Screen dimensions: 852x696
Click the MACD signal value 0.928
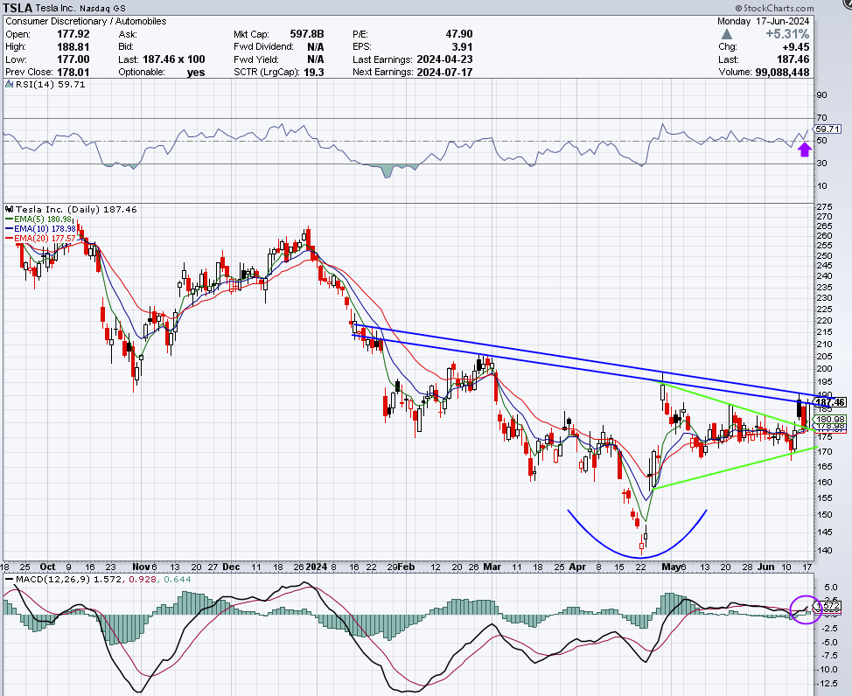click(143, 579)
